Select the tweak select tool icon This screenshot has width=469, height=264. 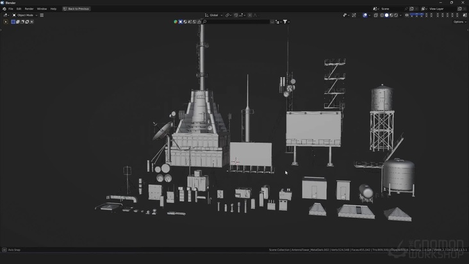tap(6, 22)
